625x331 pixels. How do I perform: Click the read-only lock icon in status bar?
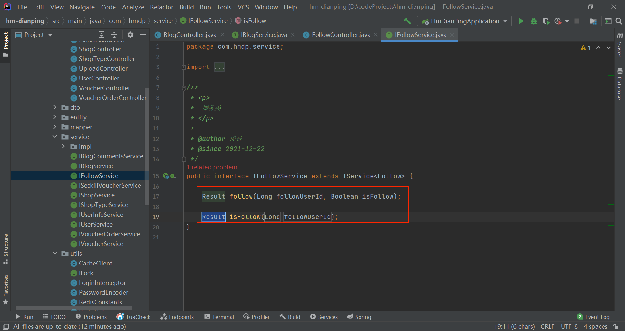[x=616, y=326]
